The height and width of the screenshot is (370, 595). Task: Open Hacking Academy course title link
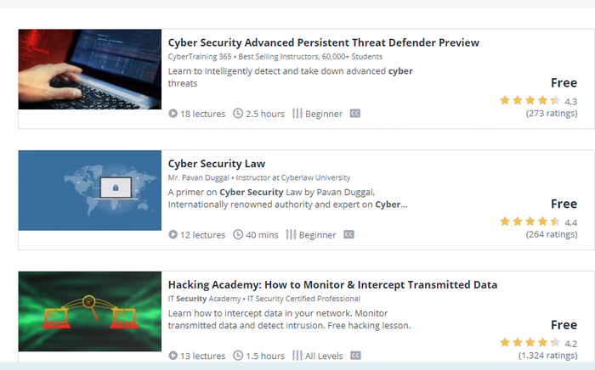click(x=332, y=285)
